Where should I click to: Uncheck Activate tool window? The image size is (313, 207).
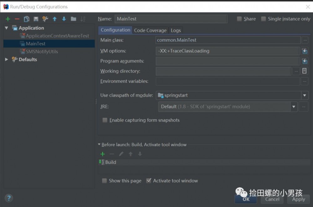pos(149,181)
